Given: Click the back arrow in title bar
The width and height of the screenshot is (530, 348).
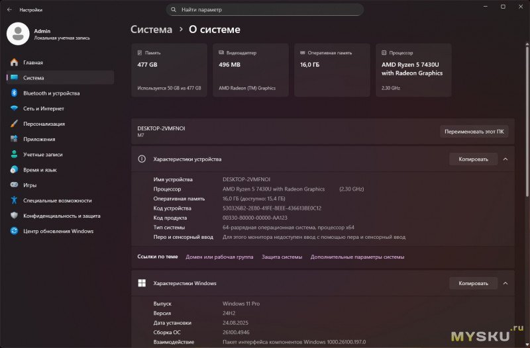Looking at the screenshot, I should click(9, 10).
